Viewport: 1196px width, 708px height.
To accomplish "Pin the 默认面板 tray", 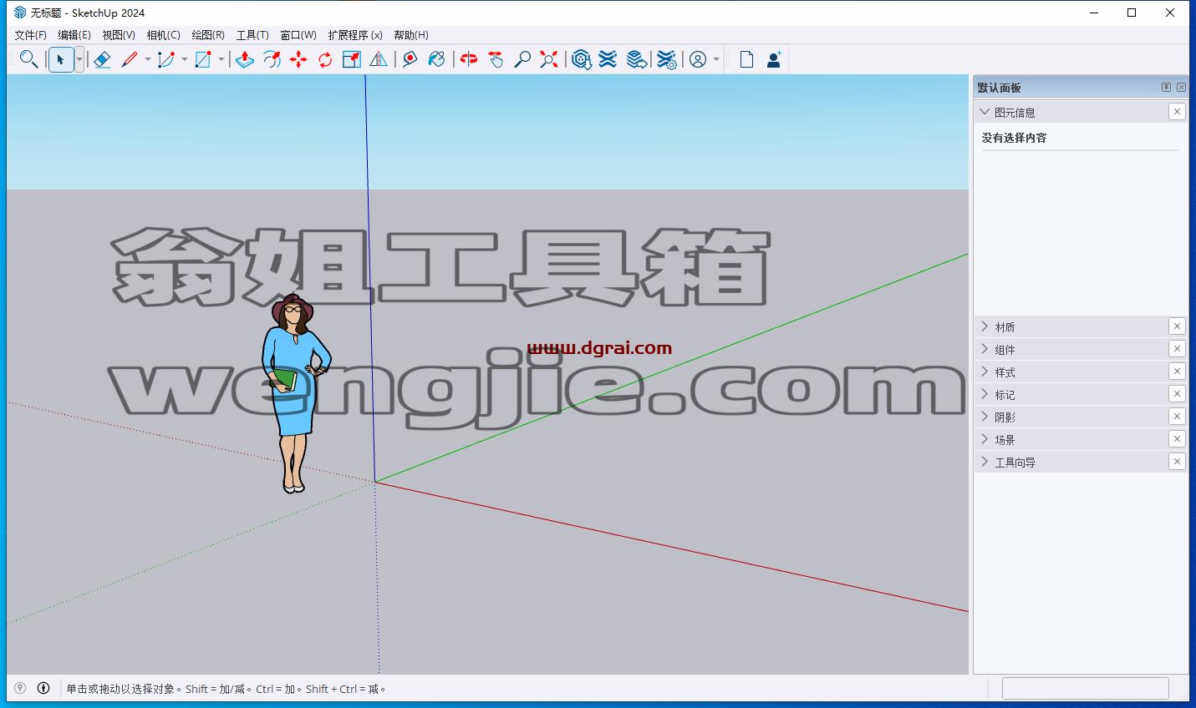I will tap(1166, 87).
